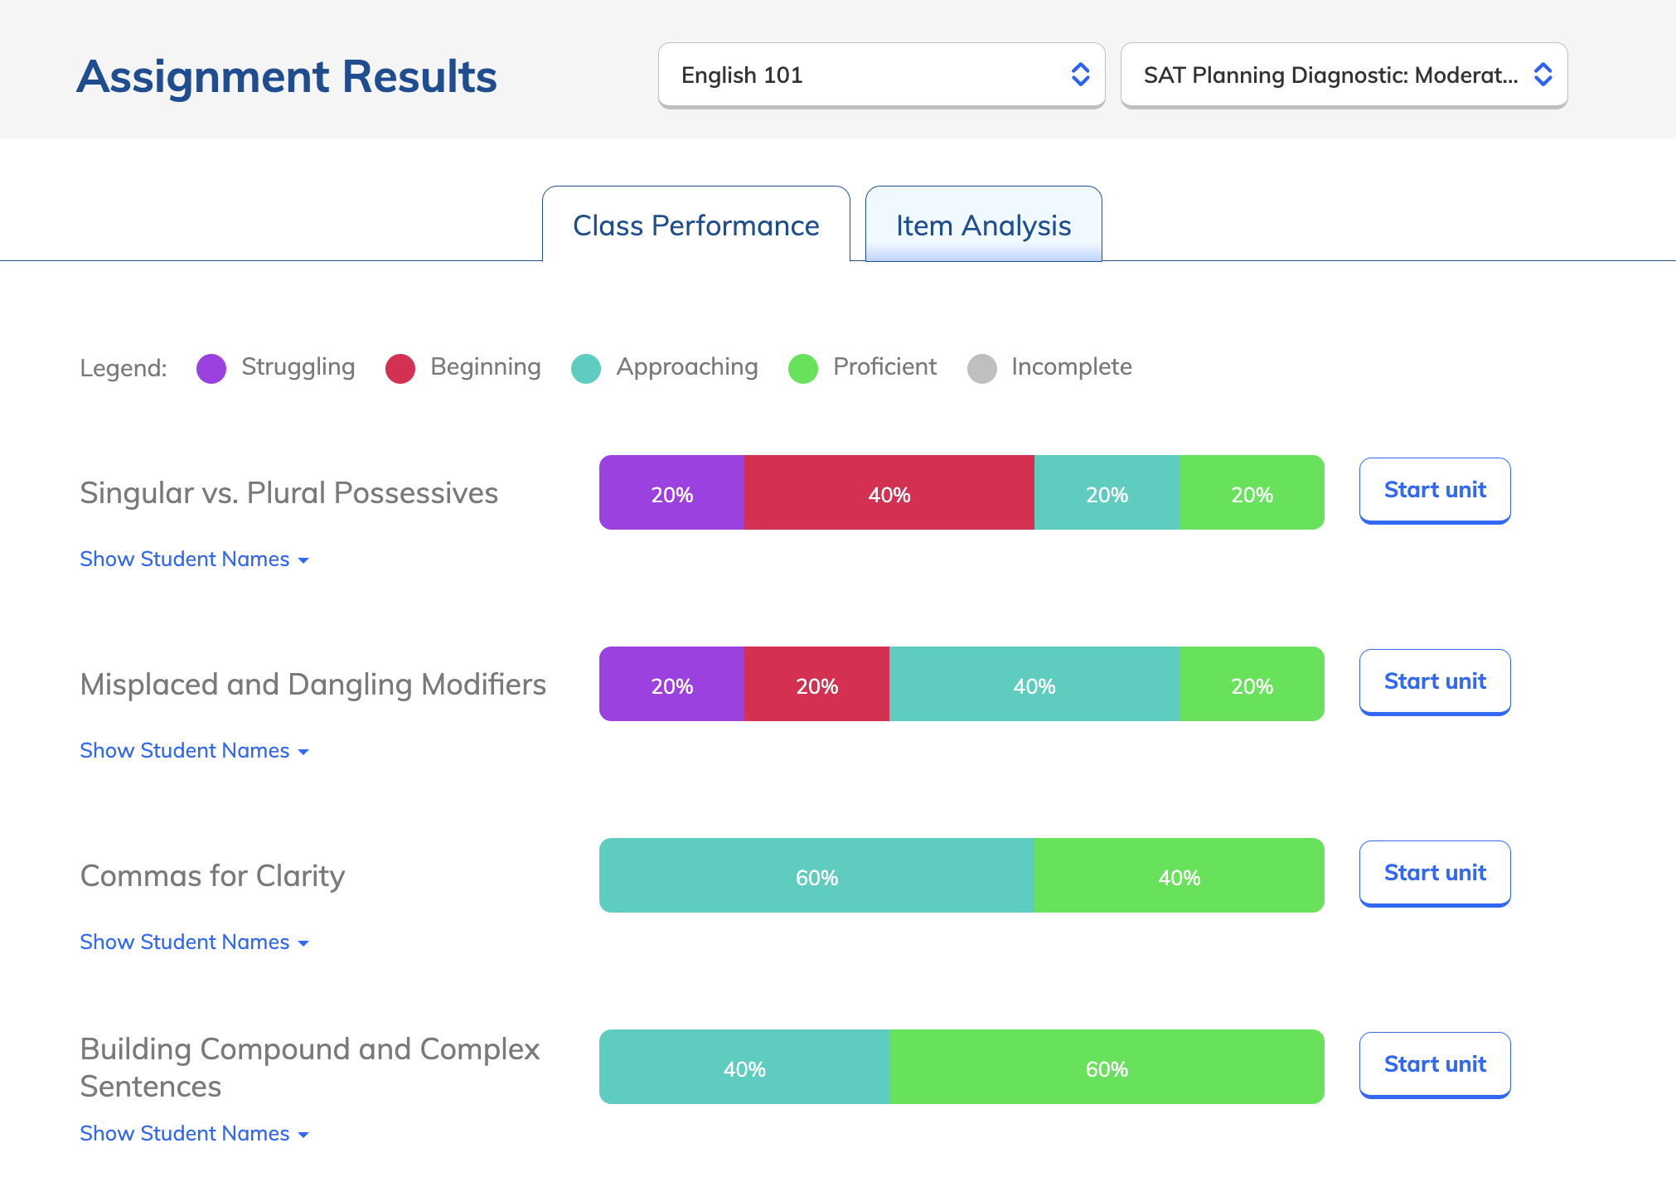Click the gray Incomplete legend indicator
The width and height of the screenshot is (1676, 1177).
coord(982,368)
